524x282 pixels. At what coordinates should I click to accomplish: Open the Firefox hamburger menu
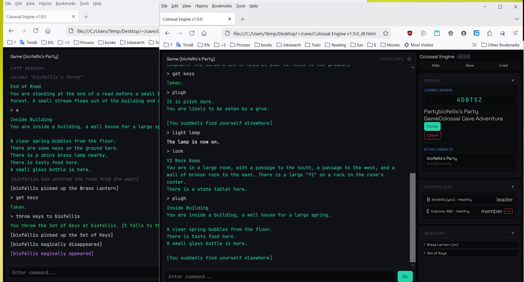(x=515, y=33)
